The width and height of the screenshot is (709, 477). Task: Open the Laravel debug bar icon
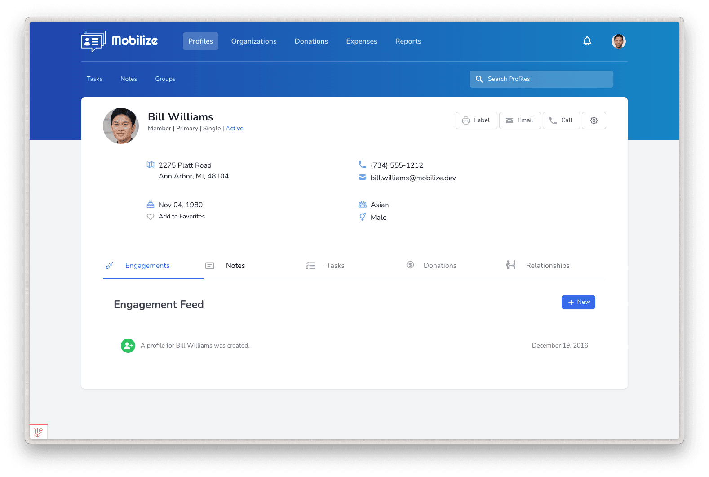pos(39,432)
